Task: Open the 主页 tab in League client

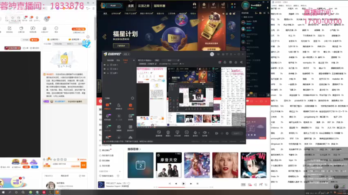Action: pos(131,6)
